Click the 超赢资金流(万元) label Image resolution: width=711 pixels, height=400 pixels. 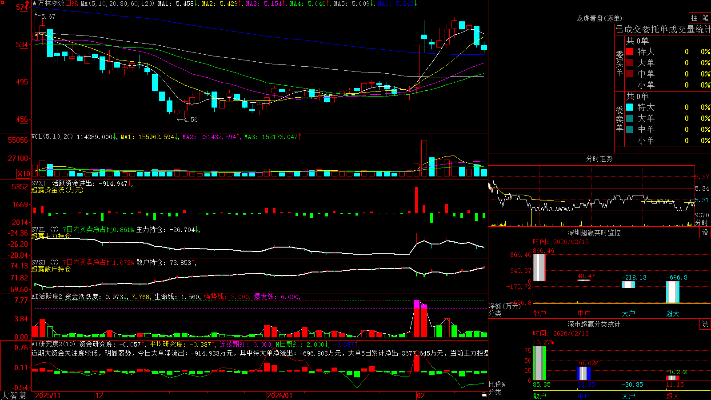(57, 190)
